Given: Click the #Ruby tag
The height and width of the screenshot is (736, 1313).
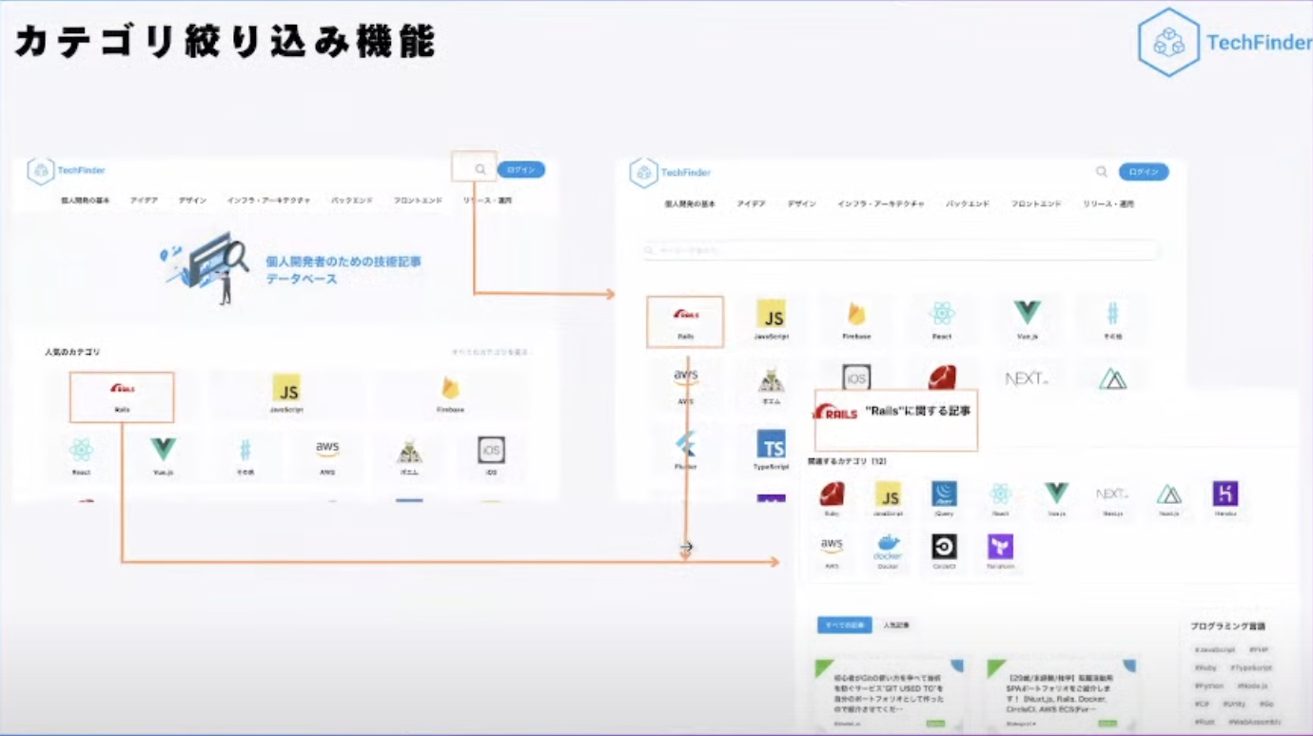Looking at the screenshot, I should (1205, 668).
